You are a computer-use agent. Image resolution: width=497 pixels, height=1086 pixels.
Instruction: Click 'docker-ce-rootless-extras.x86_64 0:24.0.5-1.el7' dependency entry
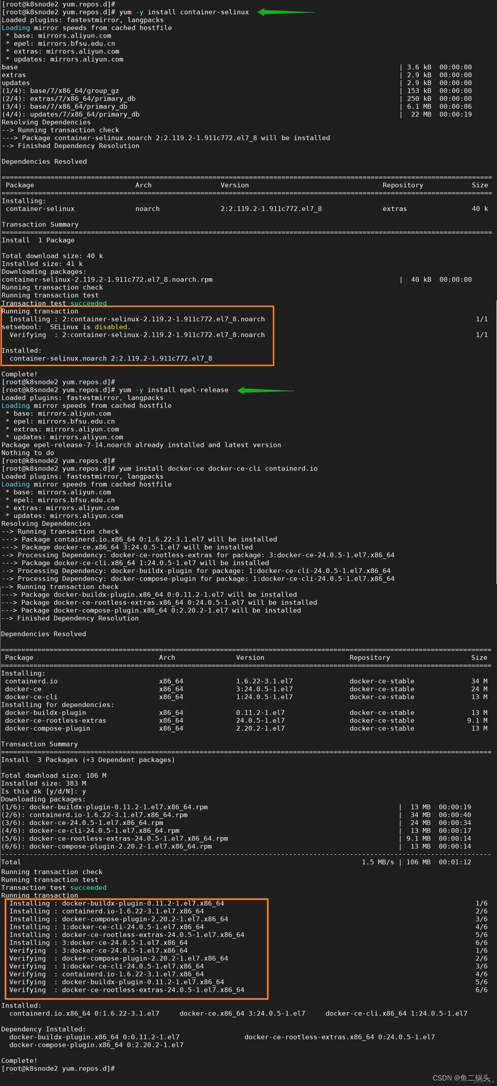tap(340, 1037)
